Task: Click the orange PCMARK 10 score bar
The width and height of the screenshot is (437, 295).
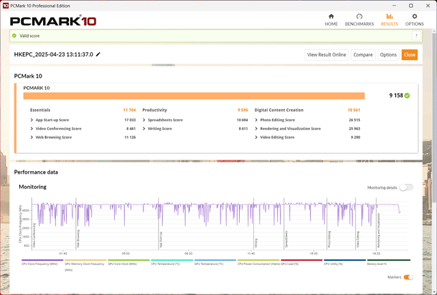Action: [194, 96]
